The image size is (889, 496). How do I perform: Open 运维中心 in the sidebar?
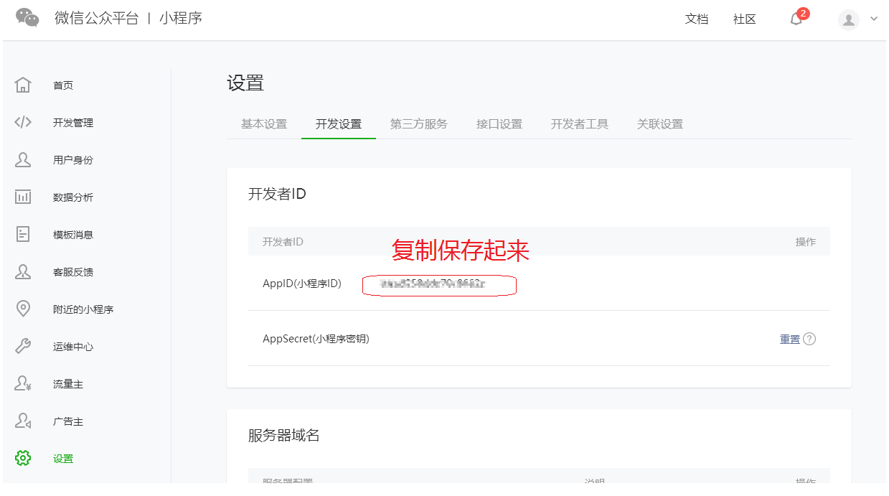(73, 347)
